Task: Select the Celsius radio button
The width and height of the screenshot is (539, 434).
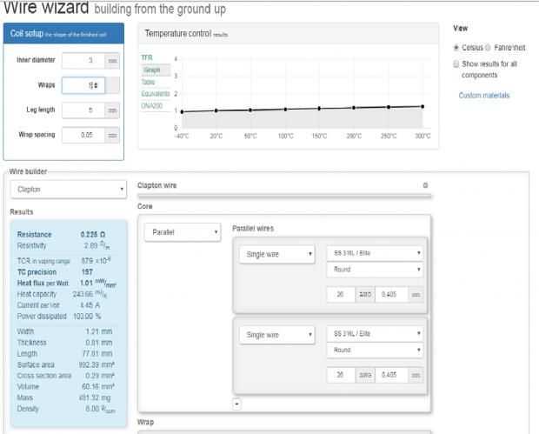Action: coord(456,48)
